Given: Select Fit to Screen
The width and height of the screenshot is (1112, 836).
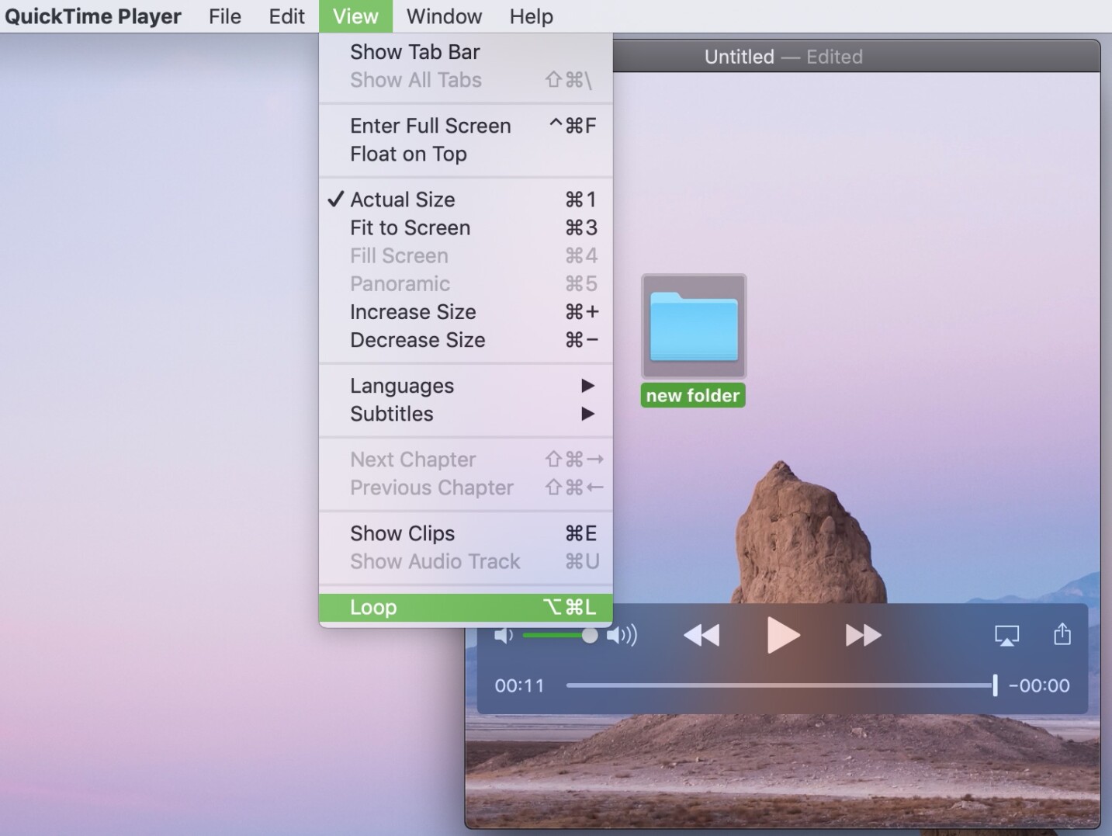Looking at the screenshot, I should pos(410,227).
